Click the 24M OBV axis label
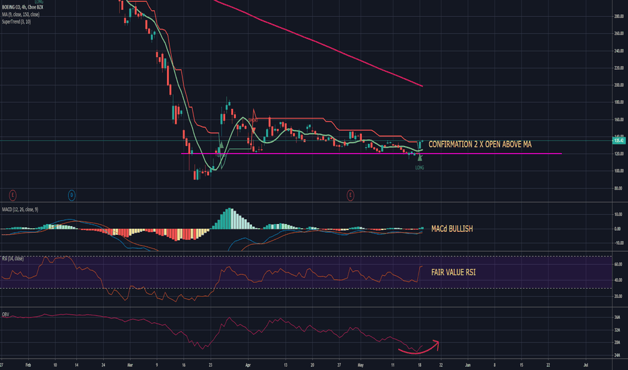The height and width of the screenshot is (370, 628). point(617,355)
